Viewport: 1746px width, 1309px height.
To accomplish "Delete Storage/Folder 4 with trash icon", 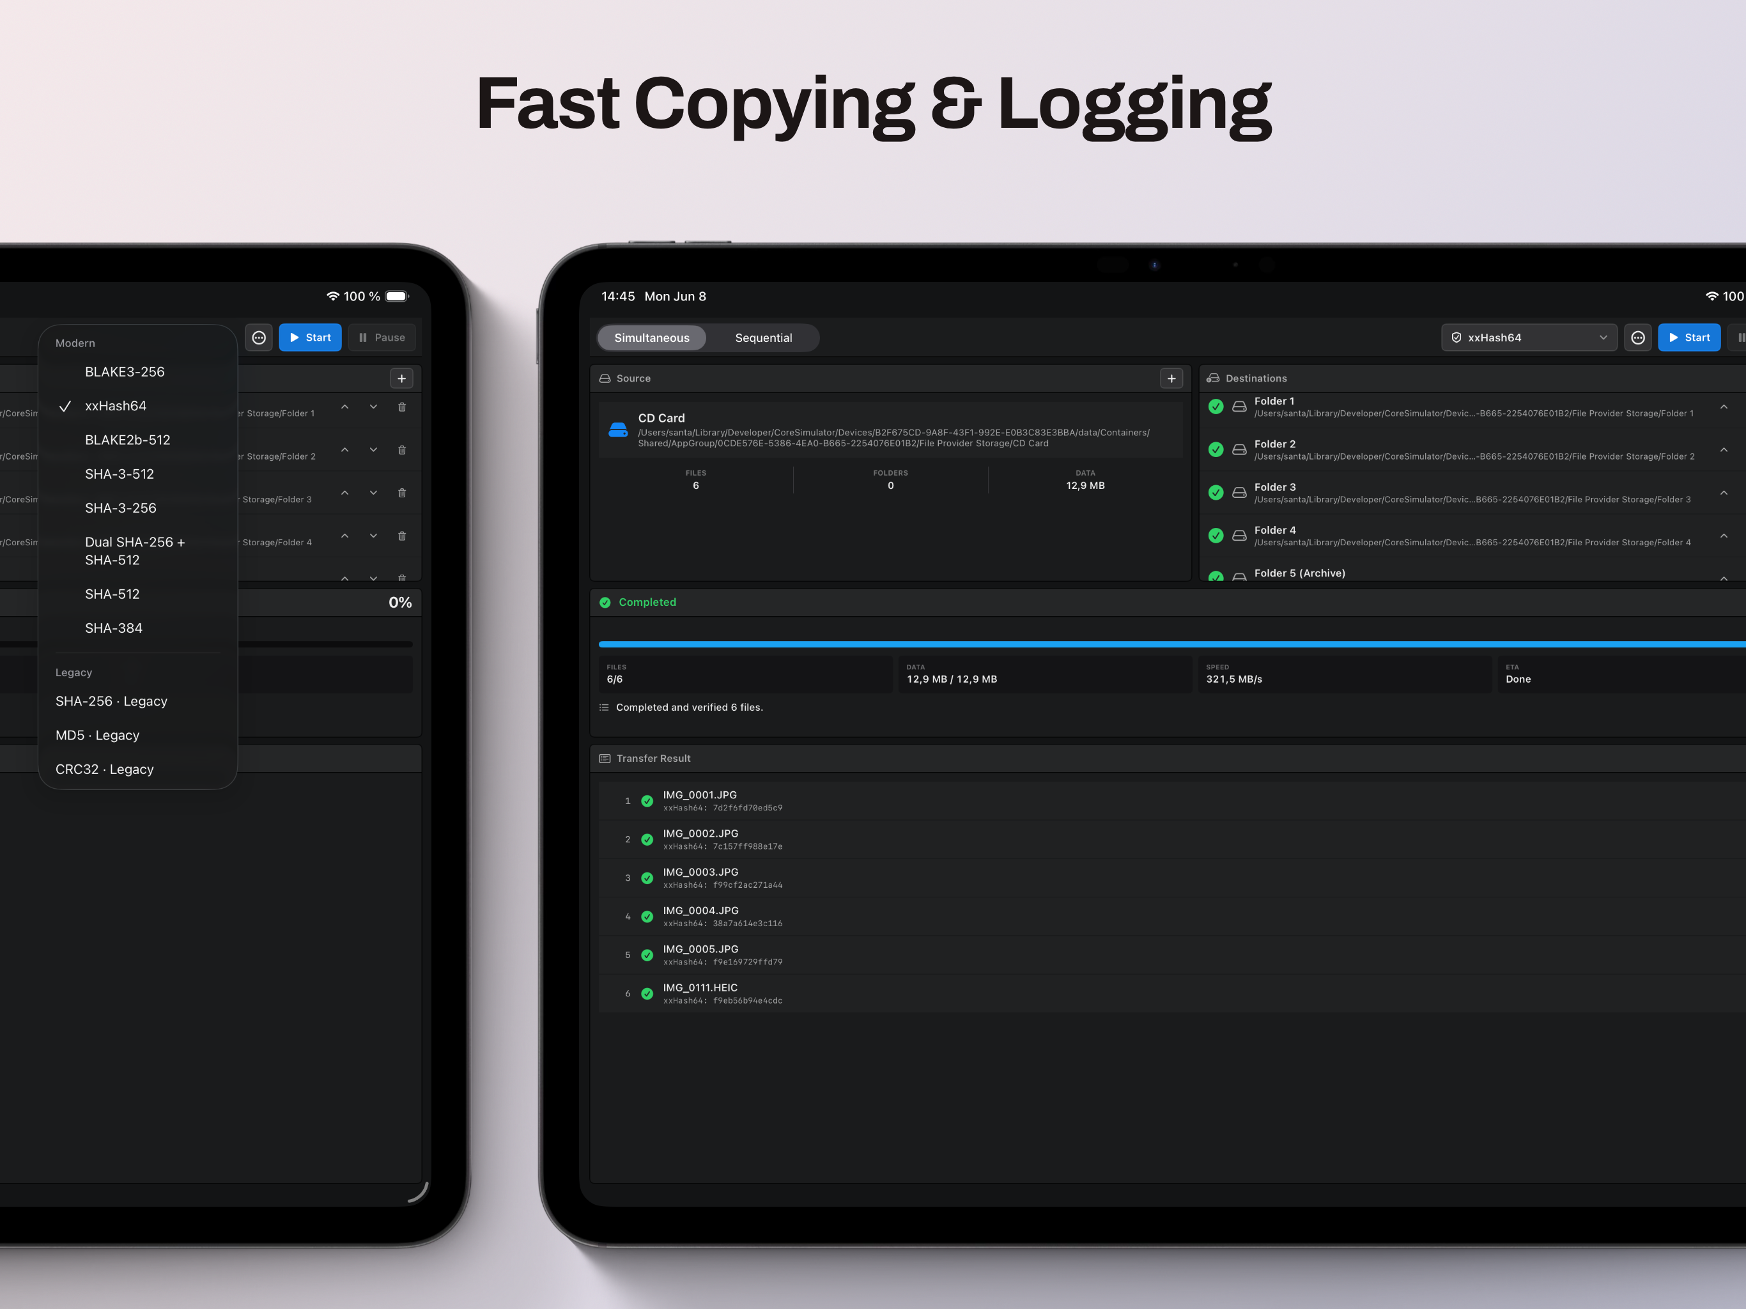I will click(402, 536).
